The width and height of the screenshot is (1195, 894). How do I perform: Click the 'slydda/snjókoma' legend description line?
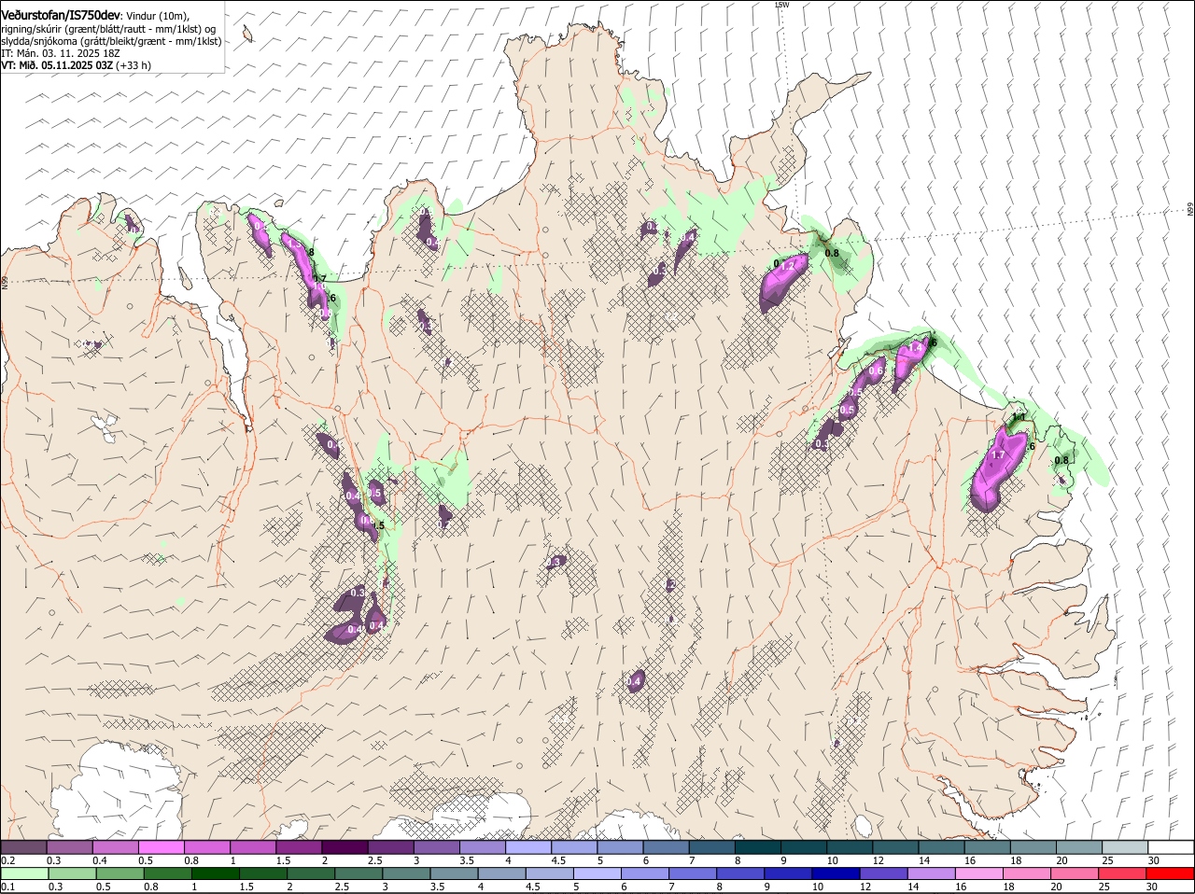click(111, 41)
